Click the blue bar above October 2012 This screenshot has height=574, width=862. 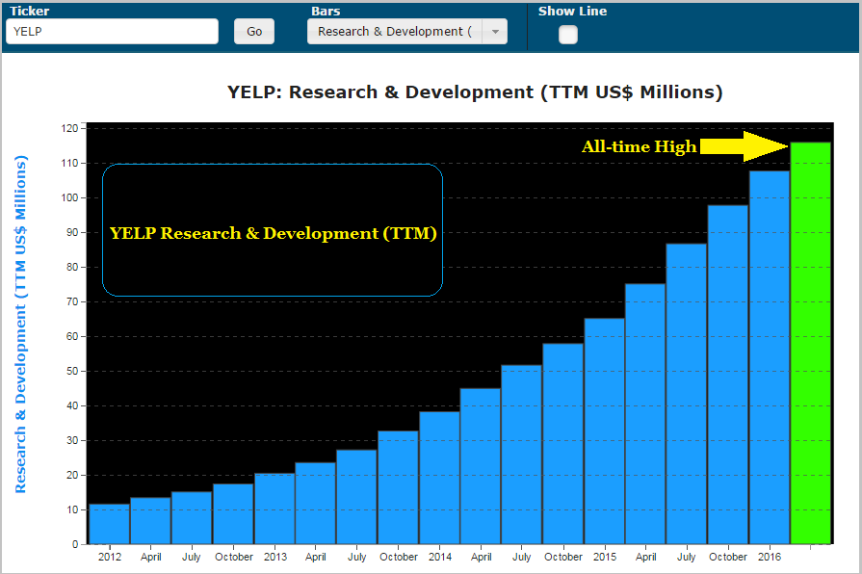pyautogui.click(x=233, y=513)
